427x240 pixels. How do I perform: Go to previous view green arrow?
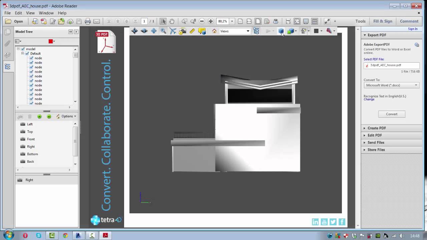click(x=39, y=116)
